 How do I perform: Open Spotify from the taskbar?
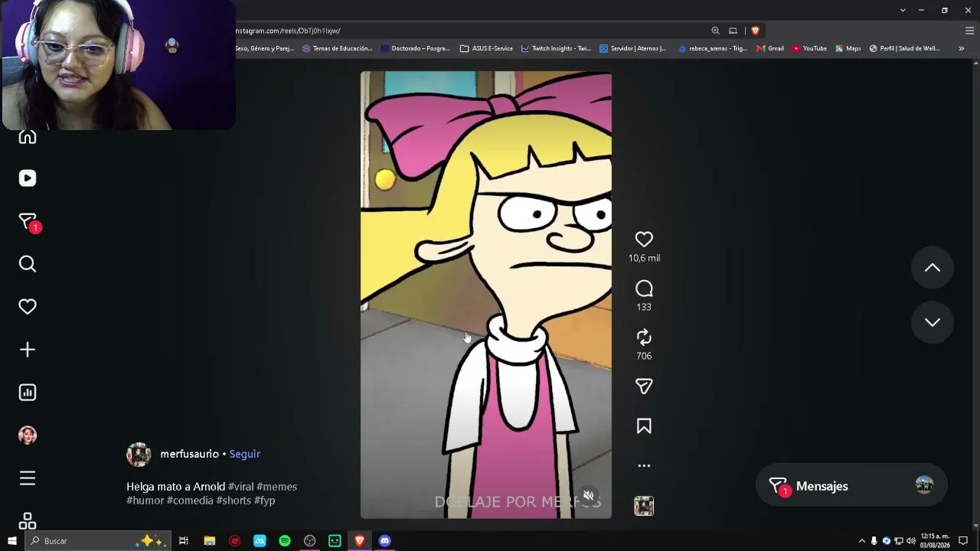(x=285, y=541)
